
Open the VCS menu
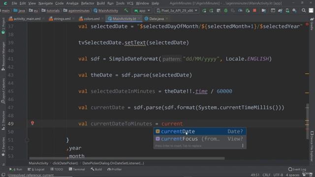(130, 3)
